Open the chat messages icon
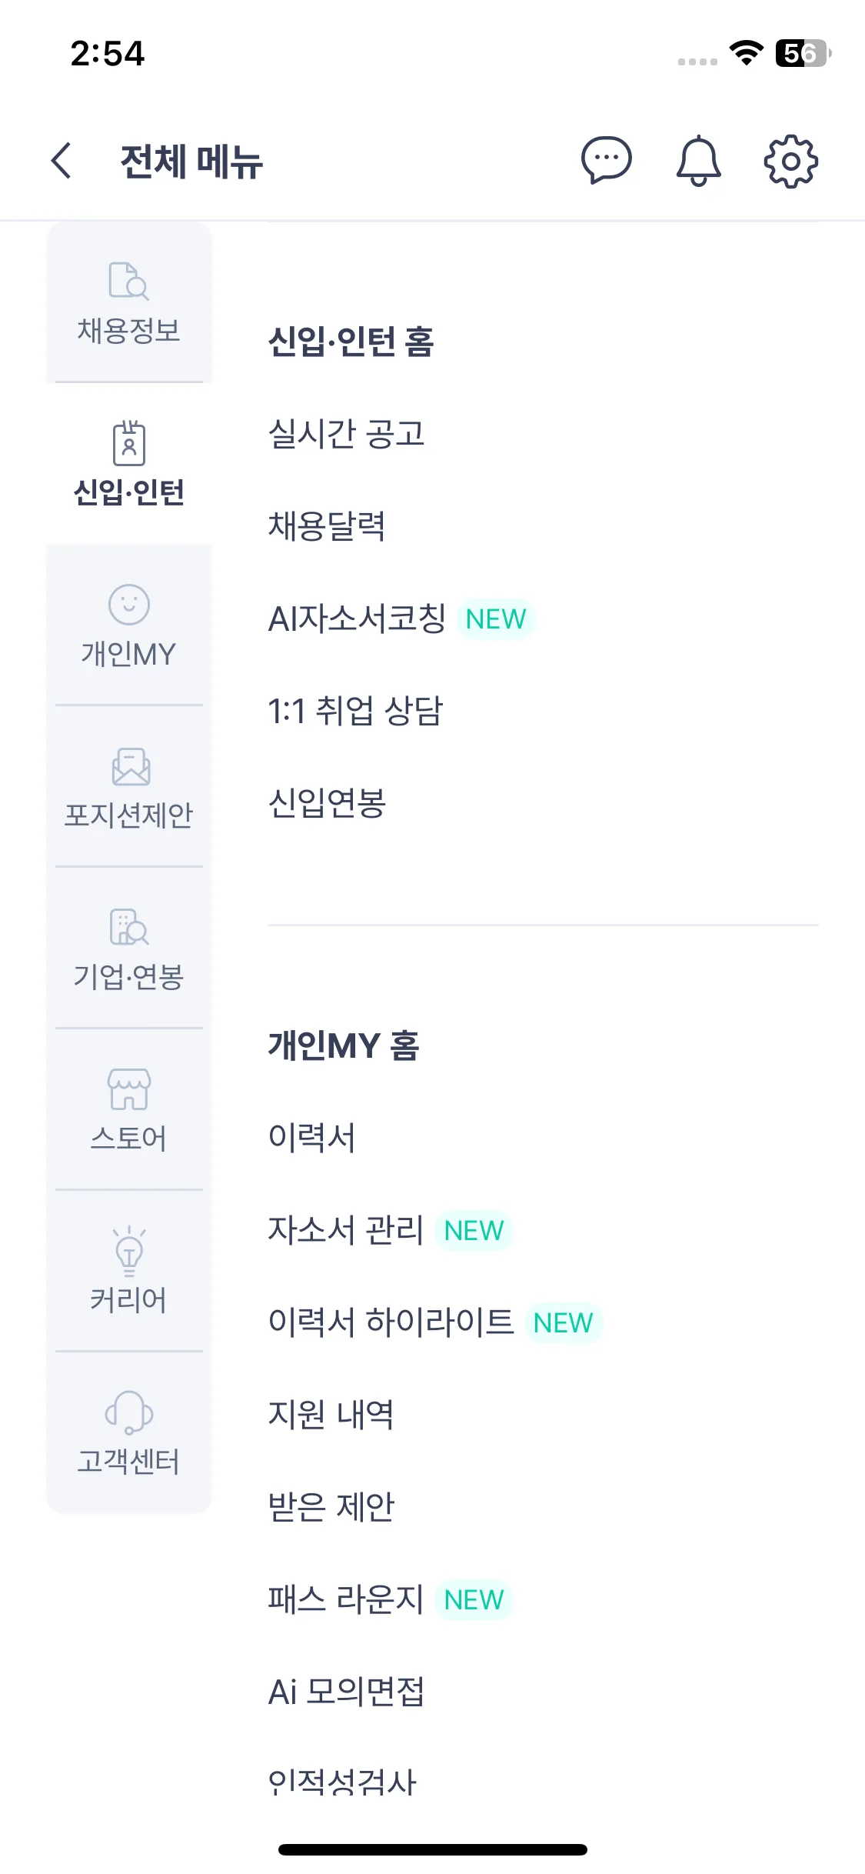The height and width of the screenshot is (1874, 865). [x=606, y=161]
